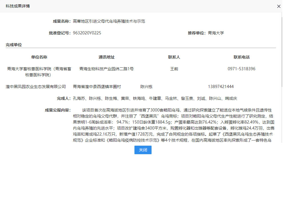The height and width of the screenshot is (215, 286).
Task: Click the 单位名称 column header
Action: [39, 57]
